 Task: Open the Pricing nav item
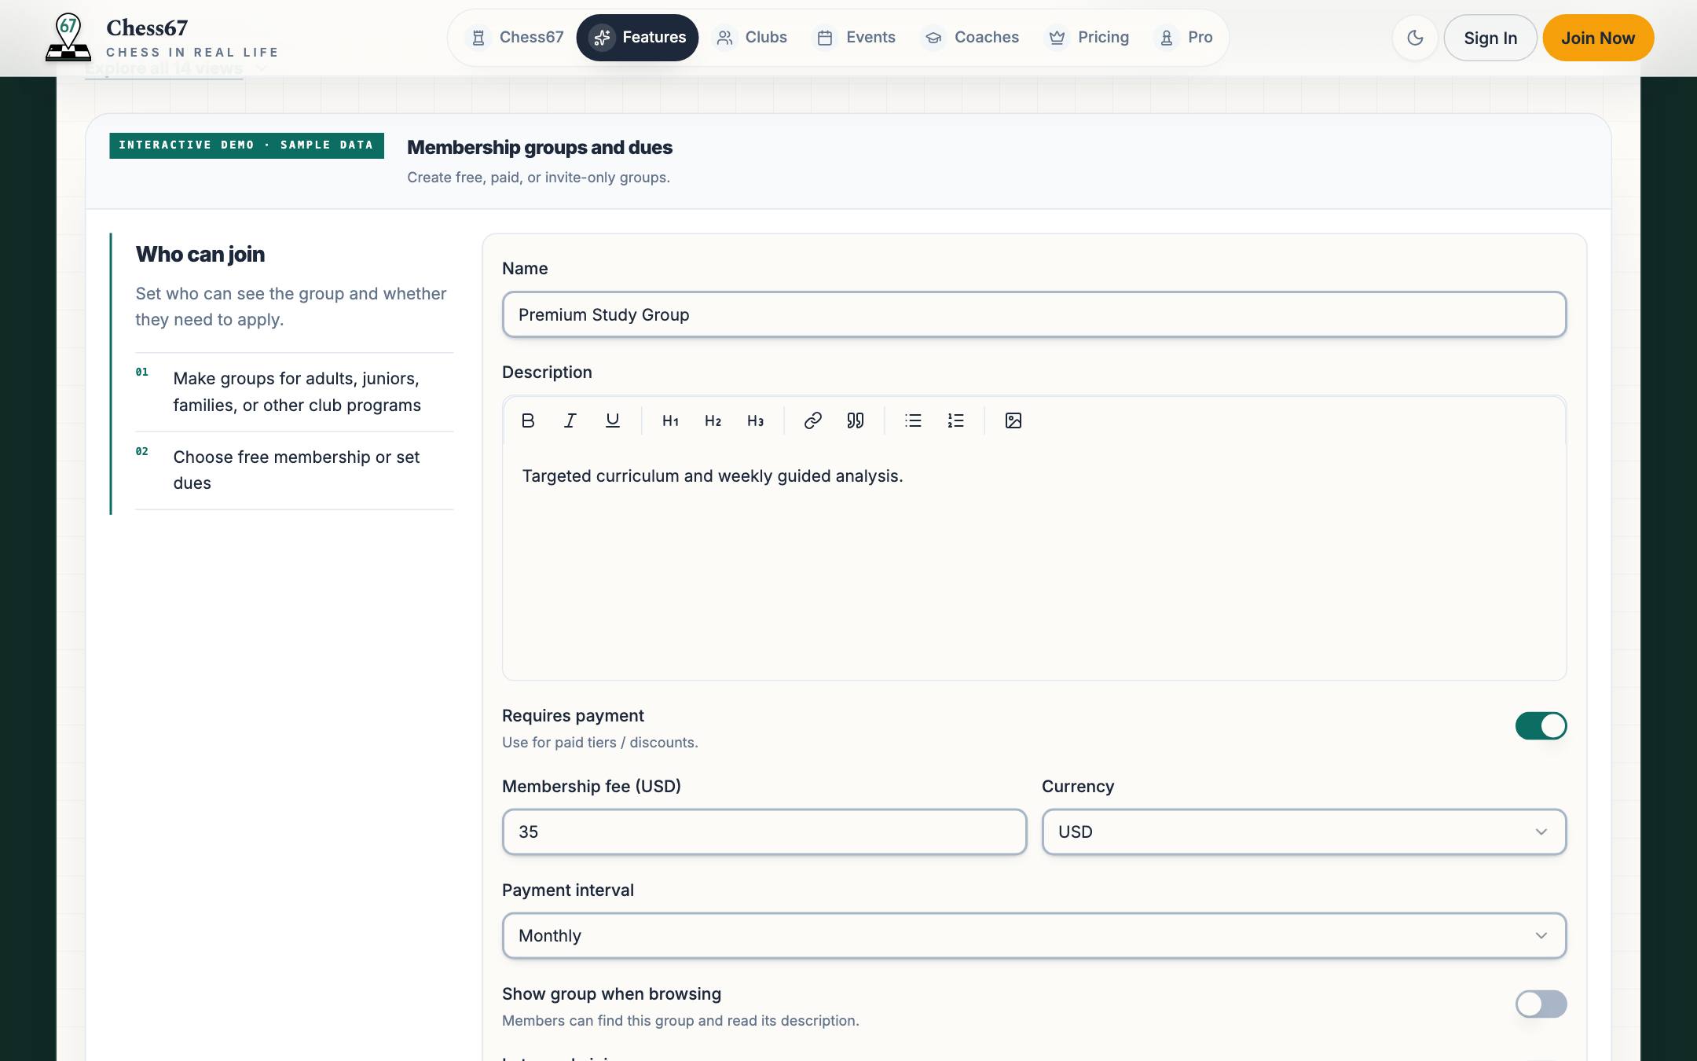1088,37
